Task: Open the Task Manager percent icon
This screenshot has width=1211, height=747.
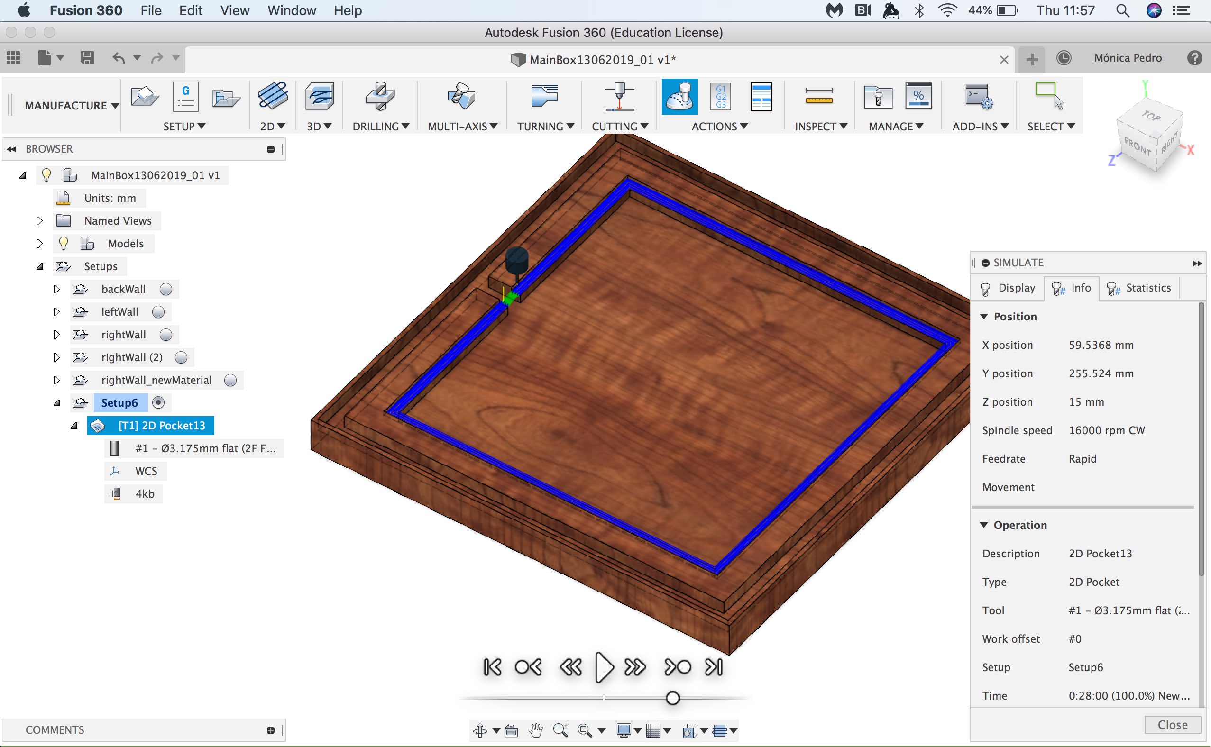Action: 918,96
